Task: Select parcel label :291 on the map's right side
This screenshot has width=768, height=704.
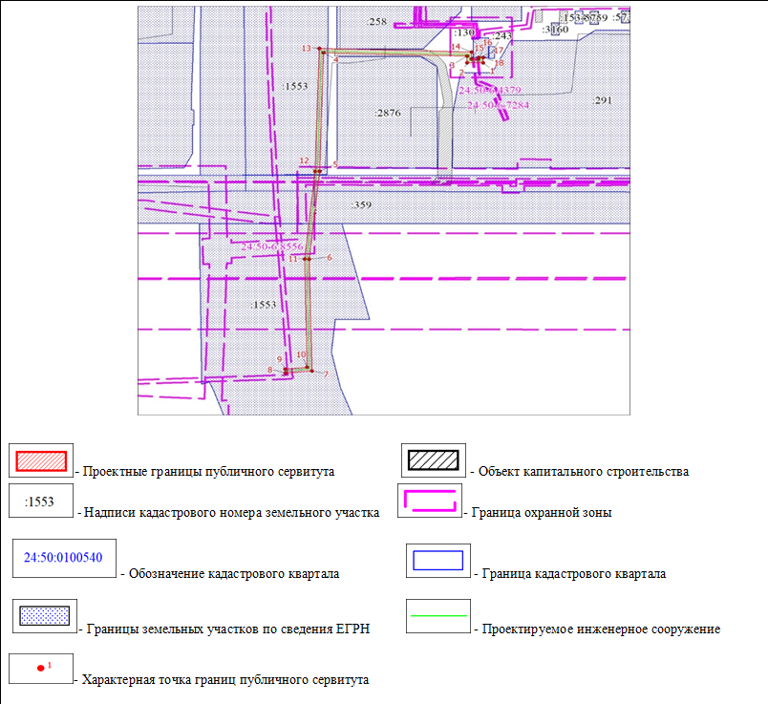Action: (601, 100)
